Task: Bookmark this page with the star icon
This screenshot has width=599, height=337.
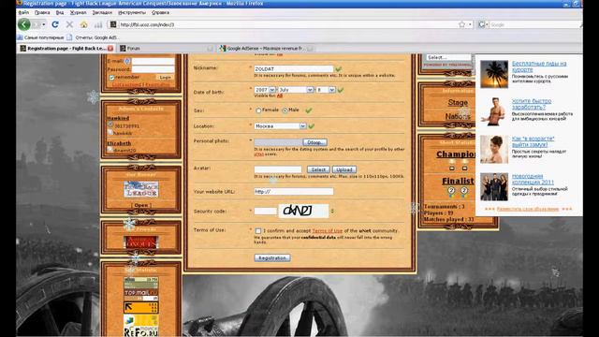Action: tap(461, 24)
